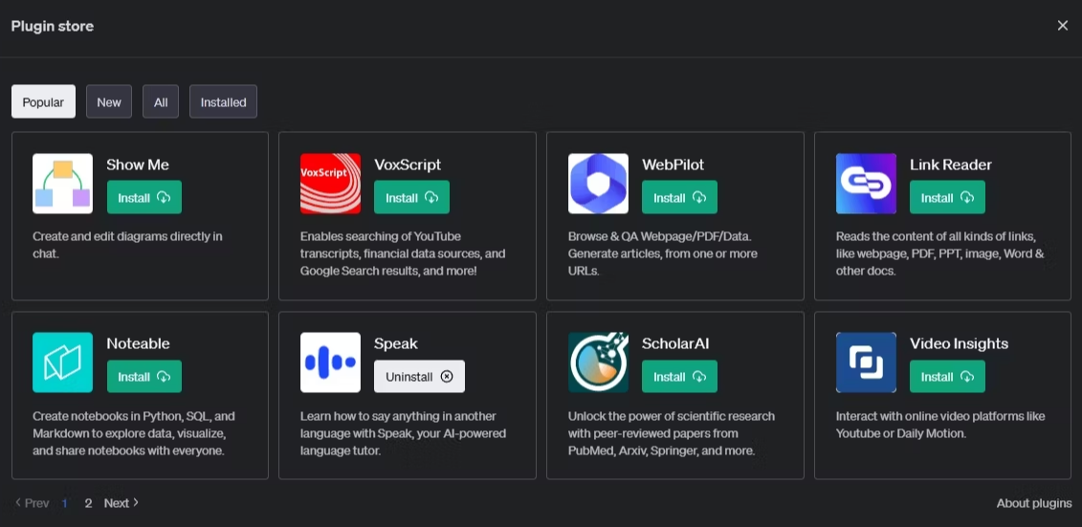Screen dimensions: 1082x527
Task: Uninstall the Speak plugin
Action: pos(420,377)
